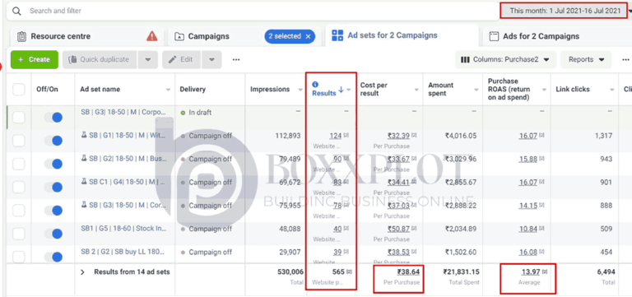This screenshot has width=632, height=297.
Task: Open the Columns: Purchase2 dropdown
Action: (x=505, y=59)
